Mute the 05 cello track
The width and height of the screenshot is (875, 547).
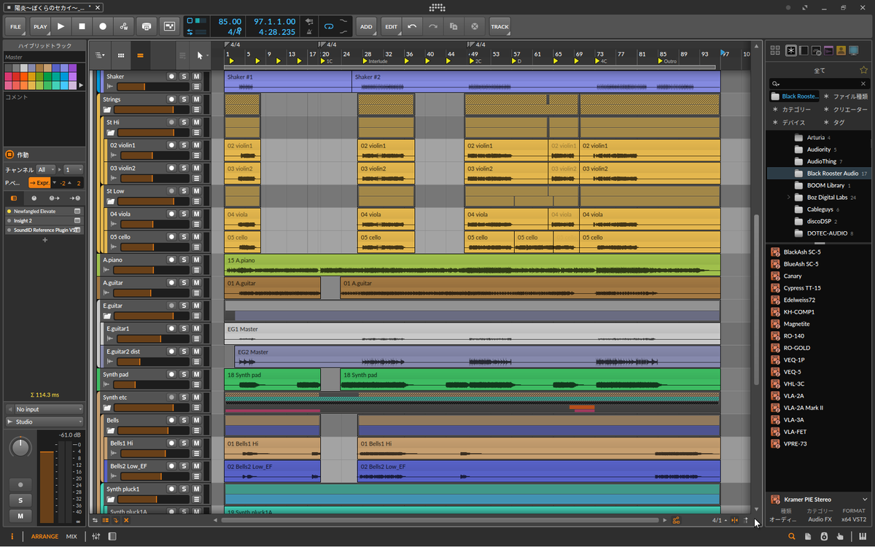[x=196, y=236]
